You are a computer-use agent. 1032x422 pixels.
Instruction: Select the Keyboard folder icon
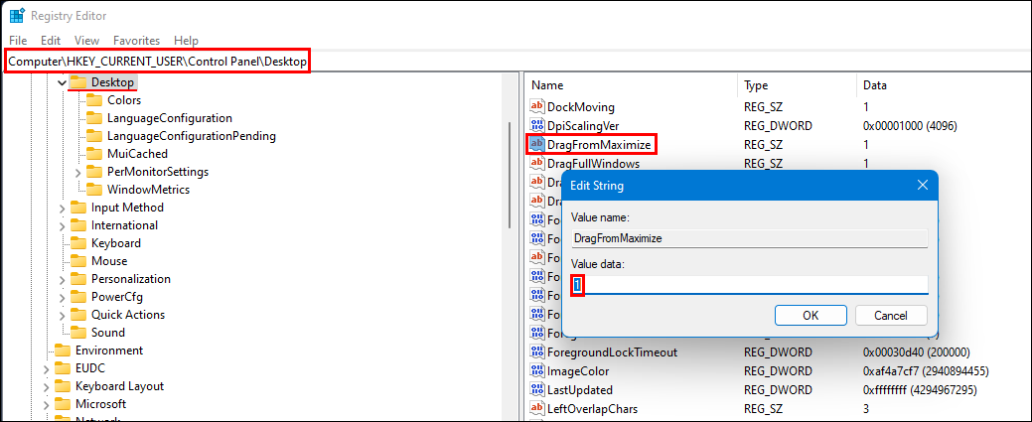tap(79, 242)
